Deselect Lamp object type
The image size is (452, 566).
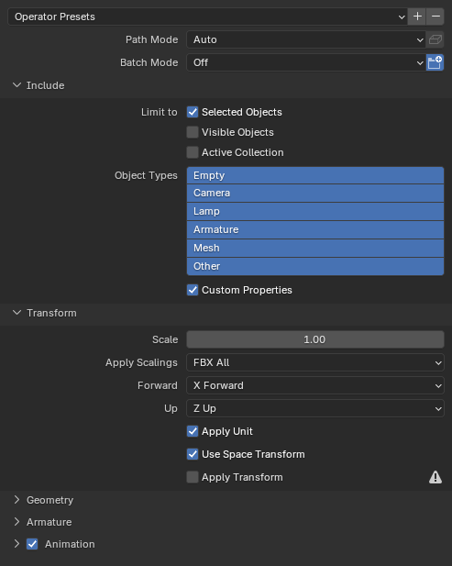point(314,212)
